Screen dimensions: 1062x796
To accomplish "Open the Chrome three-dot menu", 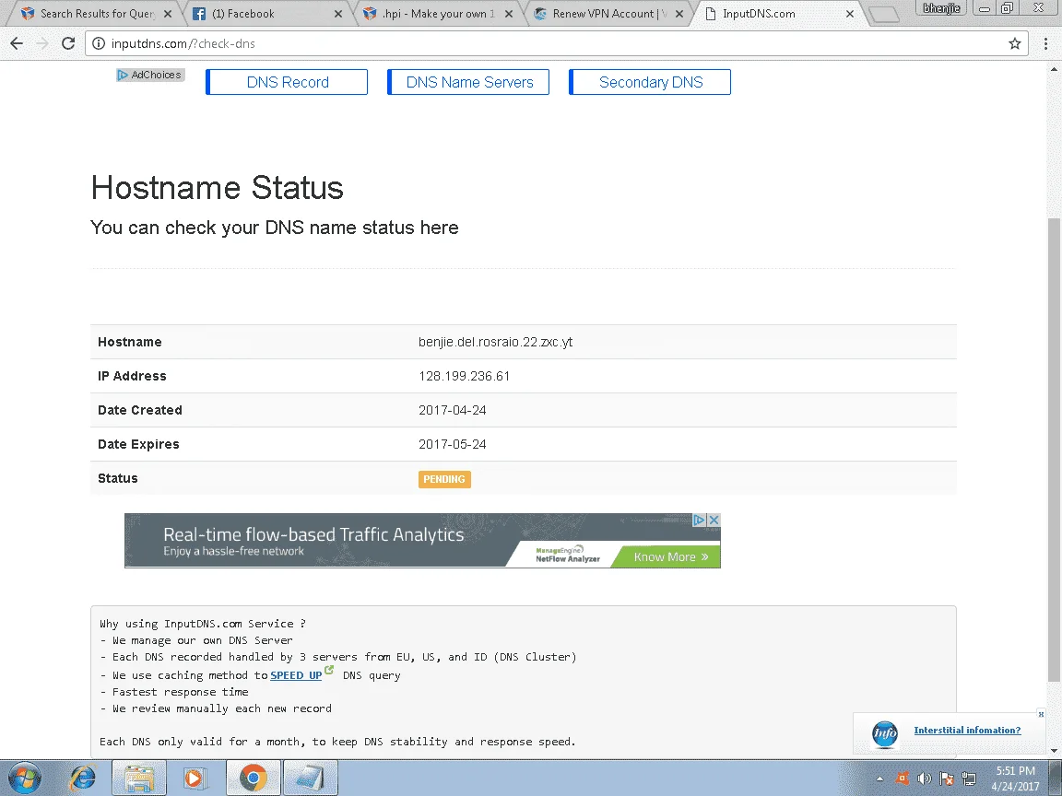I will tap(1045, 43).
